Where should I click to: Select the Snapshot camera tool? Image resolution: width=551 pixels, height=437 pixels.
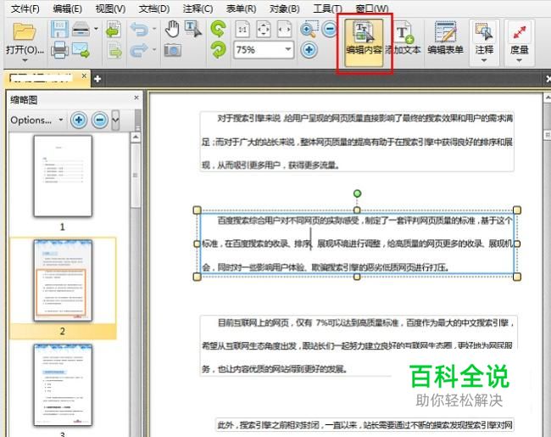point(173,50)
